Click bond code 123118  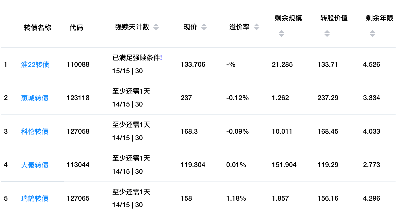coord(78,98)
